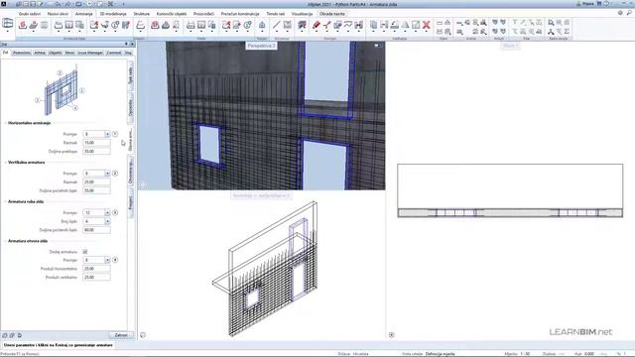Click the search icon at top right
The width and height of the screenshot is (635, 357).
[x=629, y=13]
